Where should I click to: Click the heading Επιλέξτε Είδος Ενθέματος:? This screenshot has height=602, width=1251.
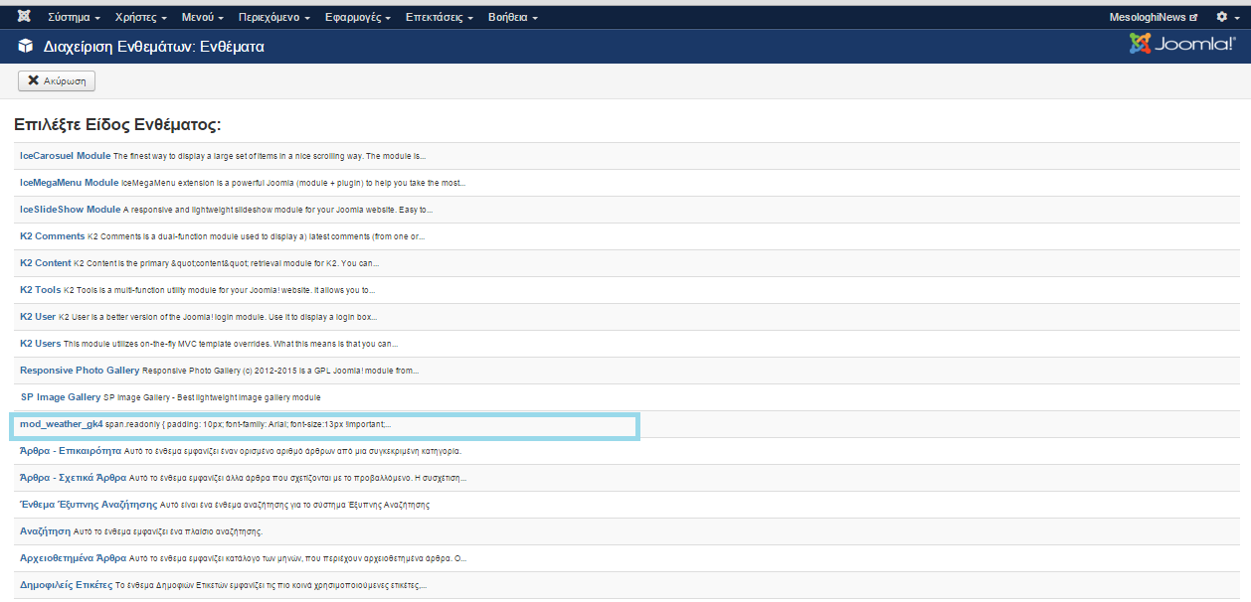click(x=117, y=125)
